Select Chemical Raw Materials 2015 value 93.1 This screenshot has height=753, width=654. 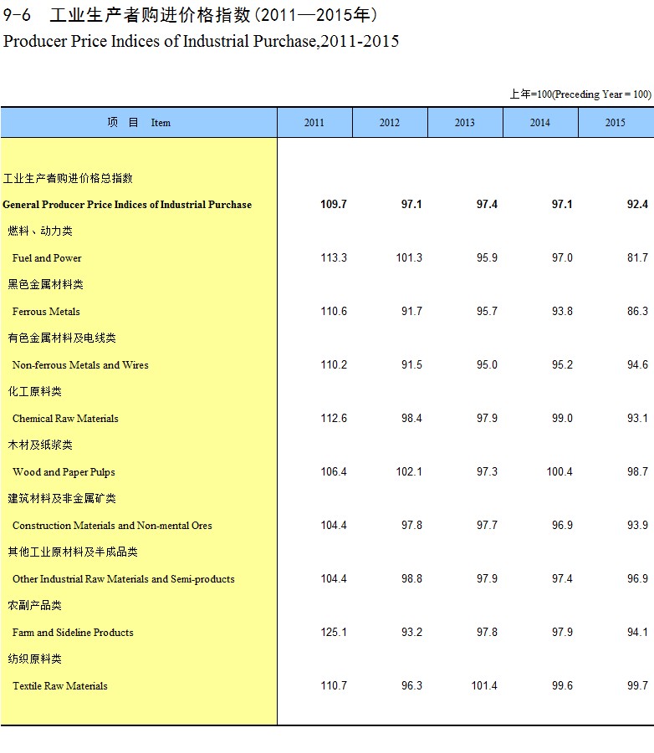coord(637,418)
